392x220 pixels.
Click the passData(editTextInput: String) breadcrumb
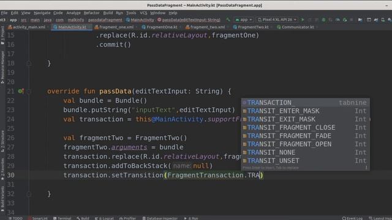(x=189, y=20)
